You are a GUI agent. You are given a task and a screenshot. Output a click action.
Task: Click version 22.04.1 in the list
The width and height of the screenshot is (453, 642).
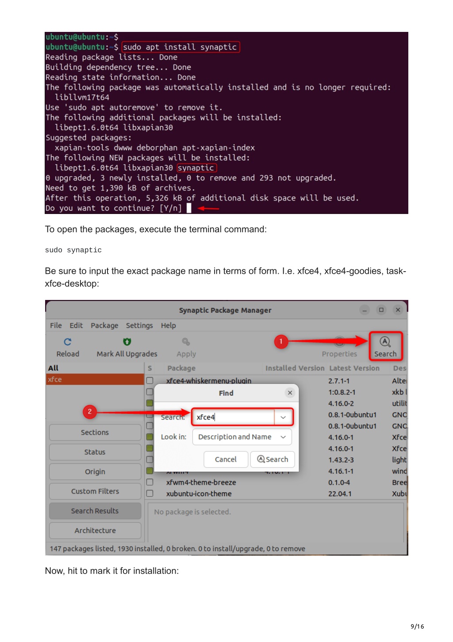[x=340, y=494]
